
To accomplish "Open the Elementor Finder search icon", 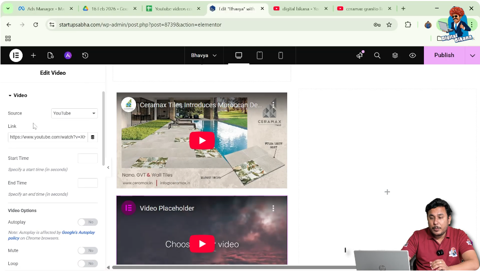I will 377,56.
